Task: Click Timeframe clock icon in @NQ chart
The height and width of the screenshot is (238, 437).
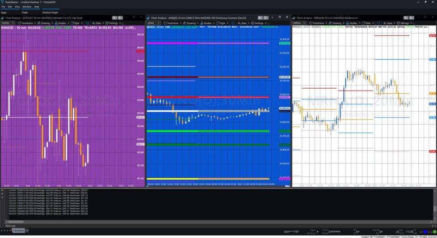Action: tap(165, 23)
